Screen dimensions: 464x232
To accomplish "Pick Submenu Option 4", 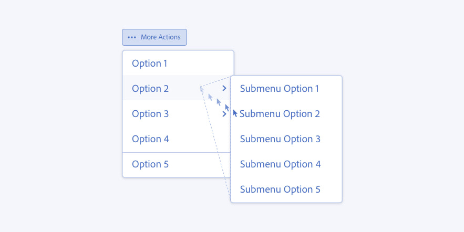I will (280, 164).
